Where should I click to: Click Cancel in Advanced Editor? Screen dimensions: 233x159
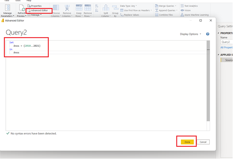point(203,142)
